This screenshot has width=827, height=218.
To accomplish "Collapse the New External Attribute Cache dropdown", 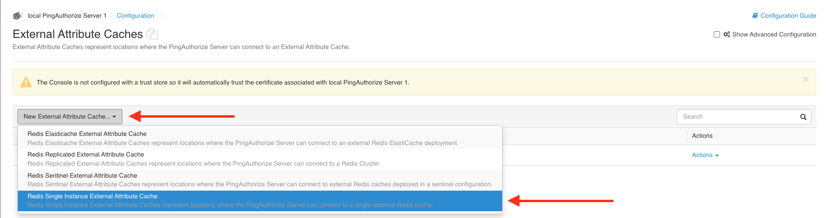I will pos(70,117).
